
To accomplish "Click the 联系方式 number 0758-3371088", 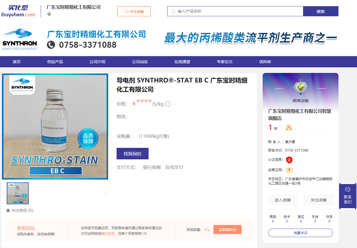I will coord(297,150).
